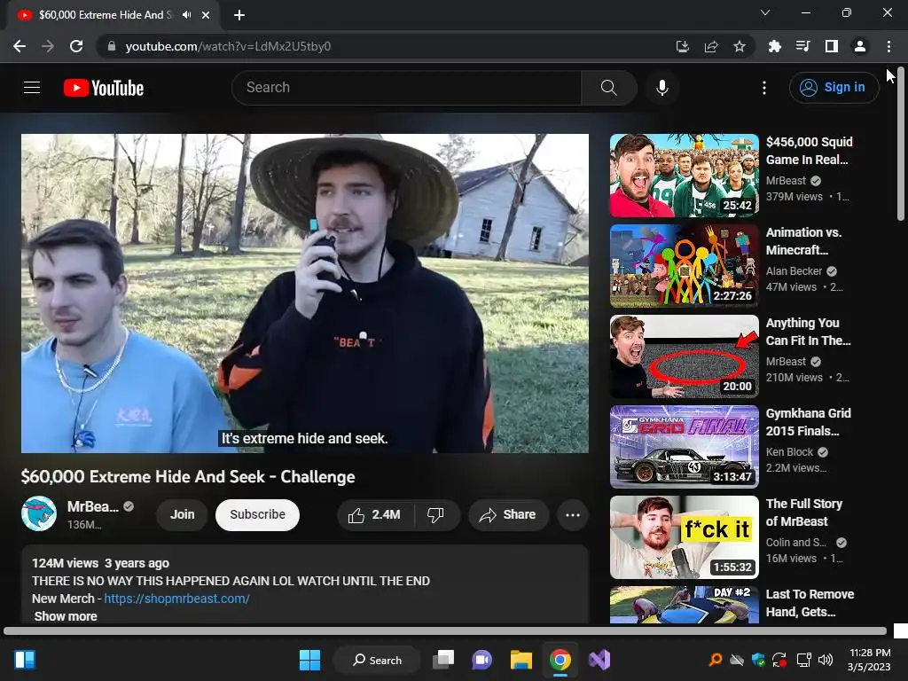908x681 pixels.
Task: Click the horizontal scrollbar at bottom
Action: pos(445,630)
